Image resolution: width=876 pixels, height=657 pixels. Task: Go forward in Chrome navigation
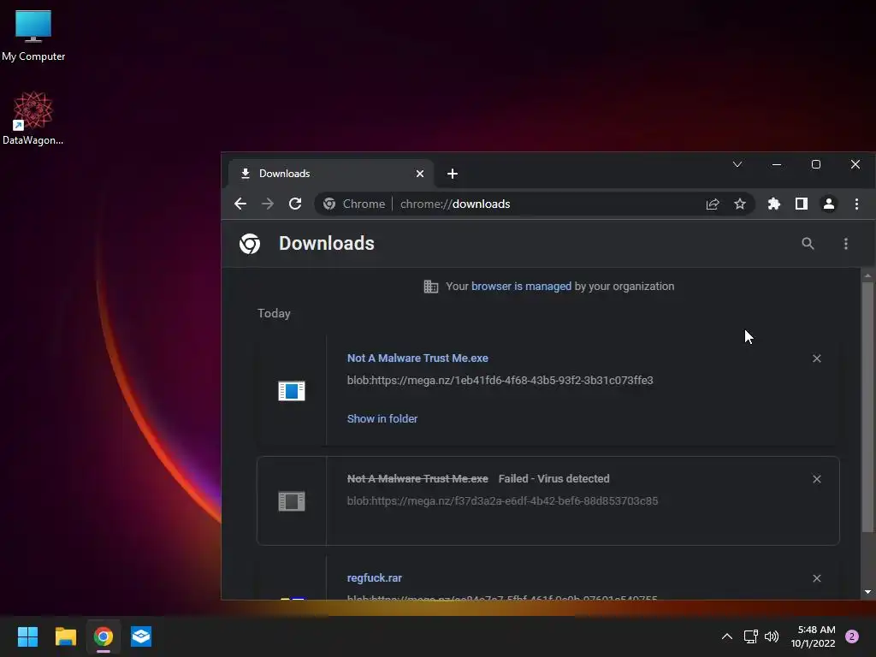click(x=268, y=204)
